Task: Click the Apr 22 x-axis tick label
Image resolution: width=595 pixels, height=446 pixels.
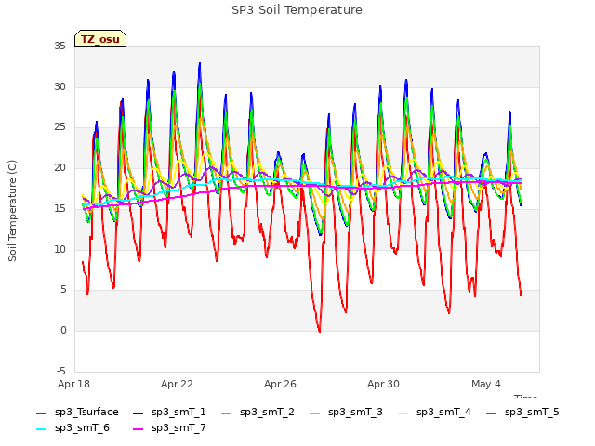Action: click(x=177, y=384)
